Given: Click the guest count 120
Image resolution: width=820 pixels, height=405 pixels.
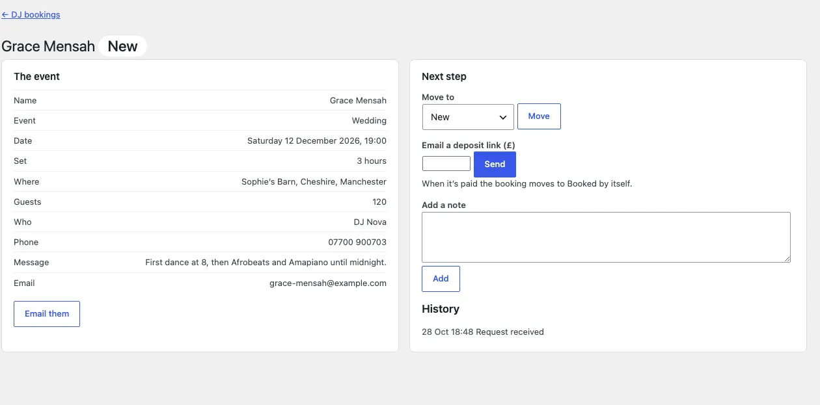Looking at the screenshot, I should click(379, 202).
